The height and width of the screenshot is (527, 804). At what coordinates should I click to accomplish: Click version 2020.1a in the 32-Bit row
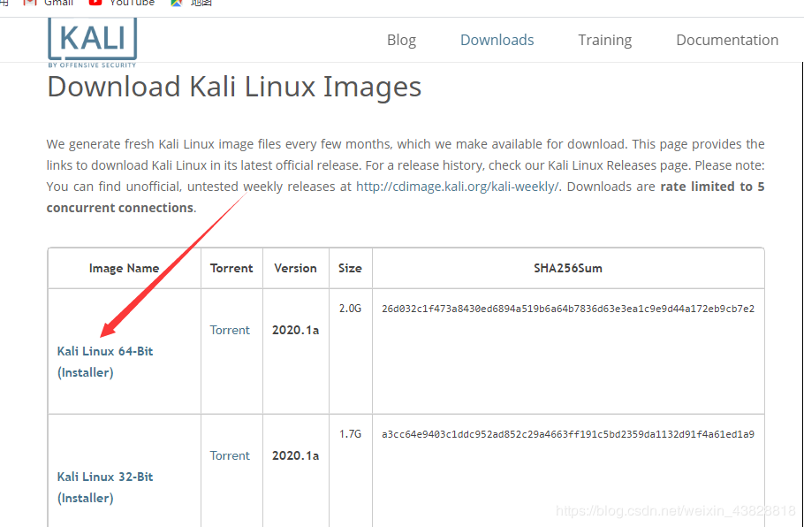pyautogui.click(x=295, y=455)
